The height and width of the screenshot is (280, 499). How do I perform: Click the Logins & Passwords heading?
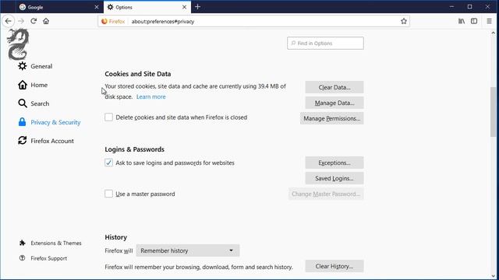(135, 149)
